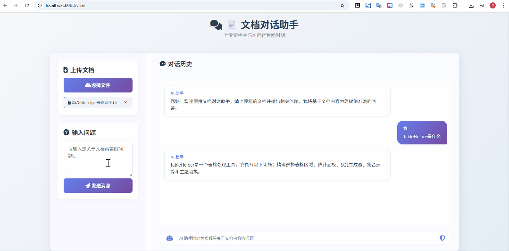Click the document icon beside the title

(x=232, y=25)
